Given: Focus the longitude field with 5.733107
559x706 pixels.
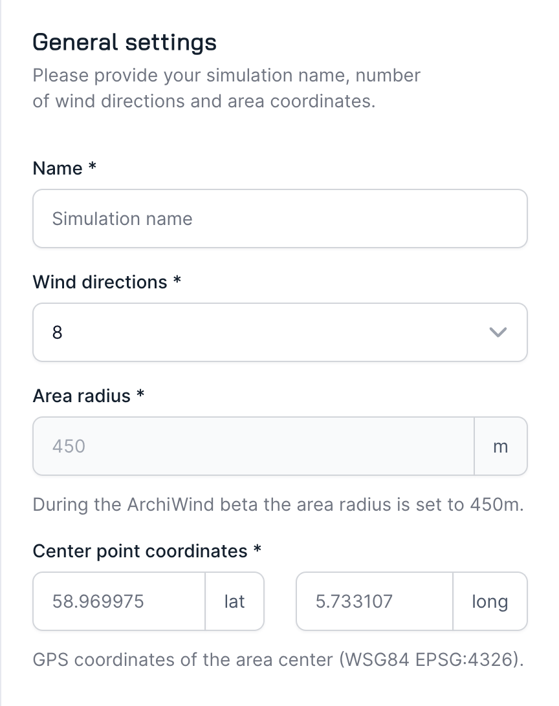Looking at the screenshot, I should tap(374, 601).
